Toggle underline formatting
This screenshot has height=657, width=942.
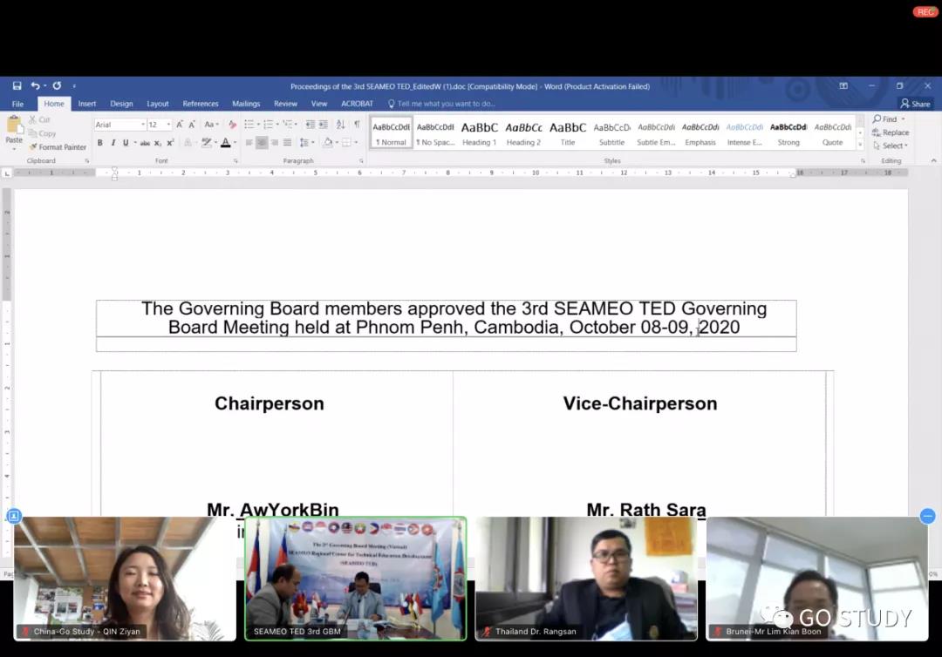(x=126, y=143)
